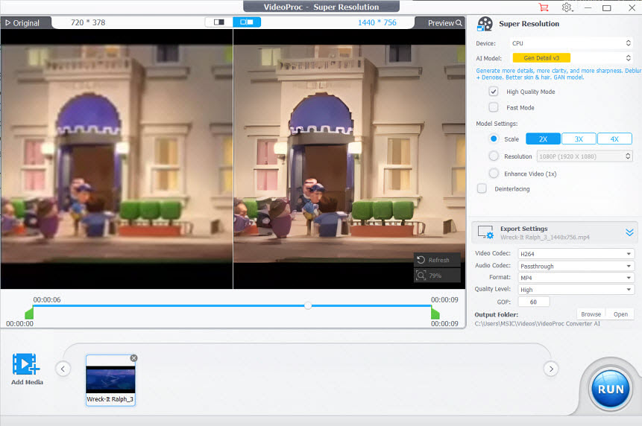Image resolution: width=642 pixels, height=426 pixels.
Task: Select Enhance Video (1x) radio button
Action: coord(494,174)
